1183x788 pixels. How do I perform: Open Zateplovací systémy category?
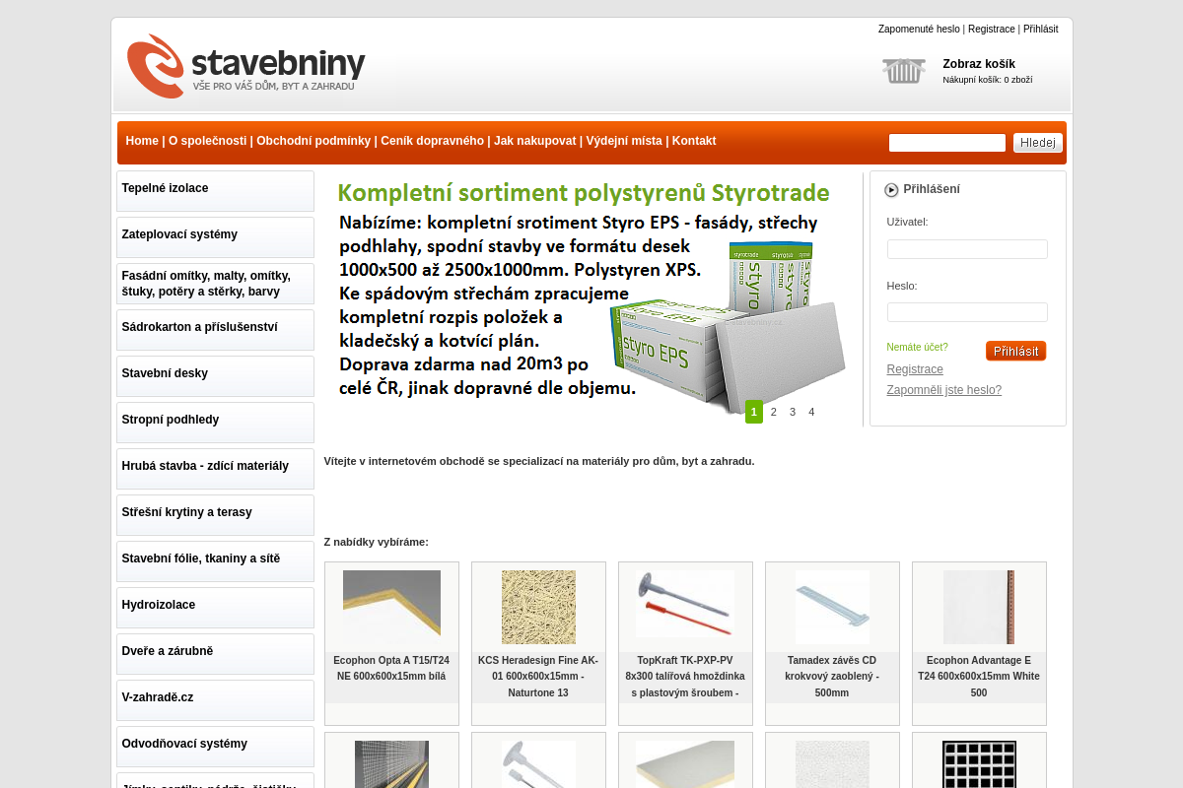[x=215, y=237]
